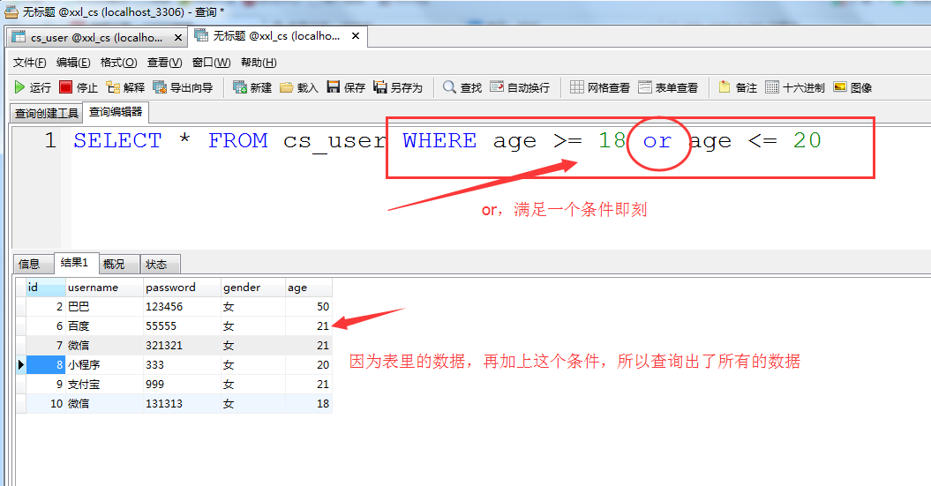Click password cell 321321

(x=183, y=346)
